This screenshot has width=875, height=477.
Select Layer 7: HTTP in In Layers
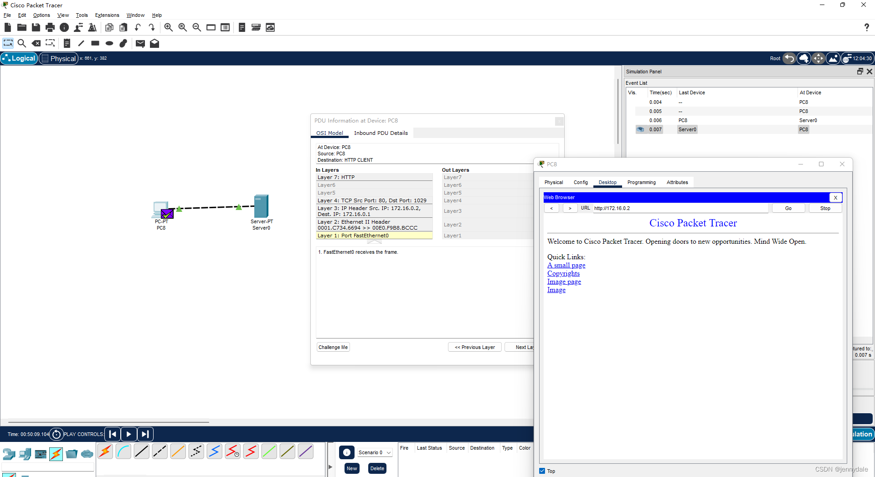tap(374, 177)
